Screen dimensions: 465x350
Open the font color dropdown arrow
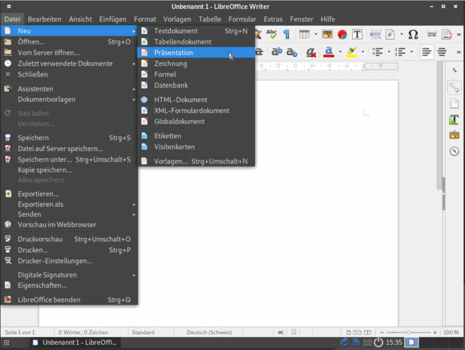pos(340,52)
